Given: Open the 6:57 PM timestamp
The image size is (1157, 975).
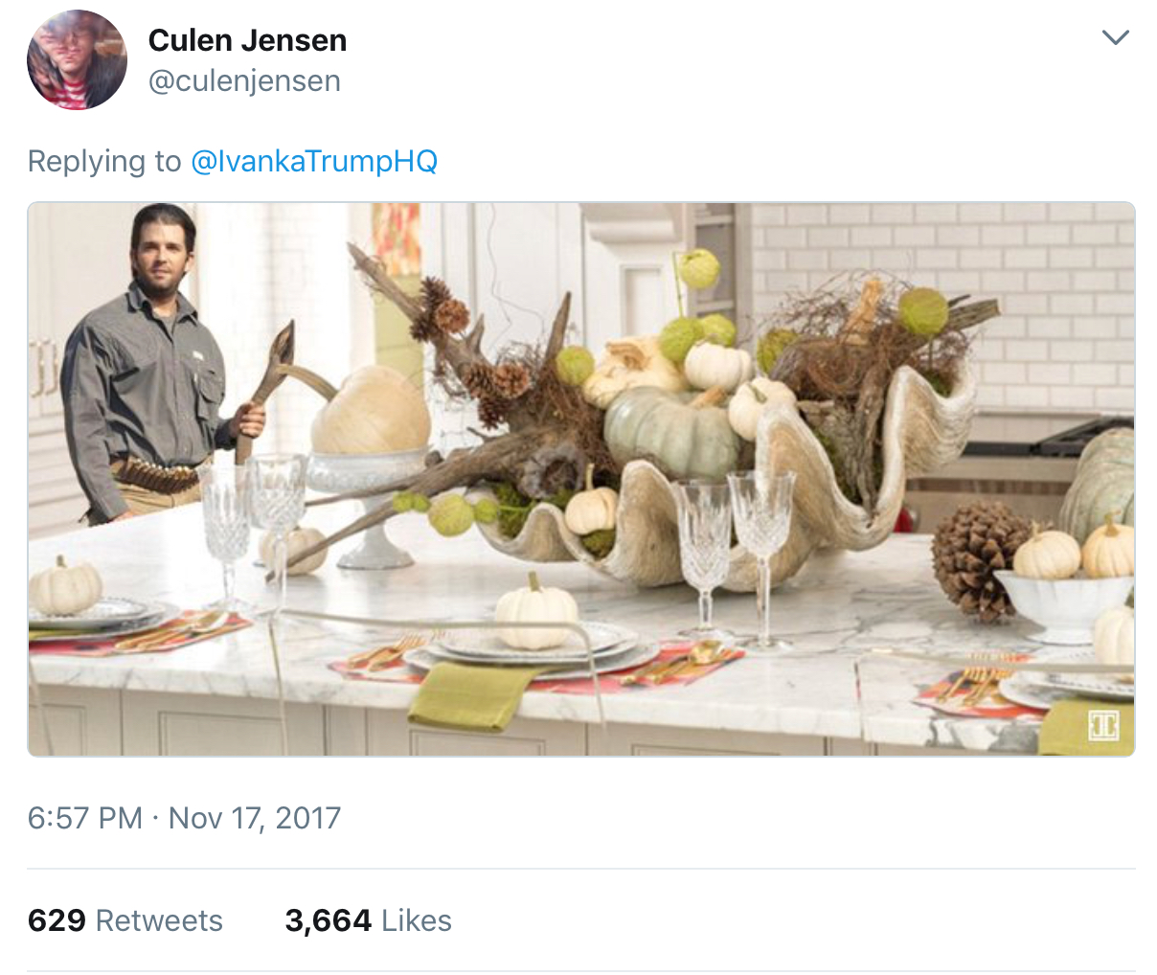Looking at the screenshot, I should (x=85, y=818).
